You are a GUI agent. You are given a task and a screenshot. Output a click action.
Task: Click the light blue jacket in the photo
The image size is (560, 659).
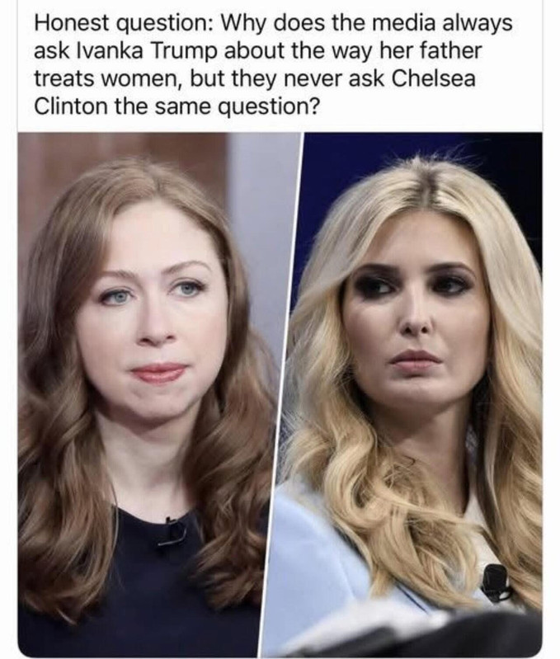311,559
